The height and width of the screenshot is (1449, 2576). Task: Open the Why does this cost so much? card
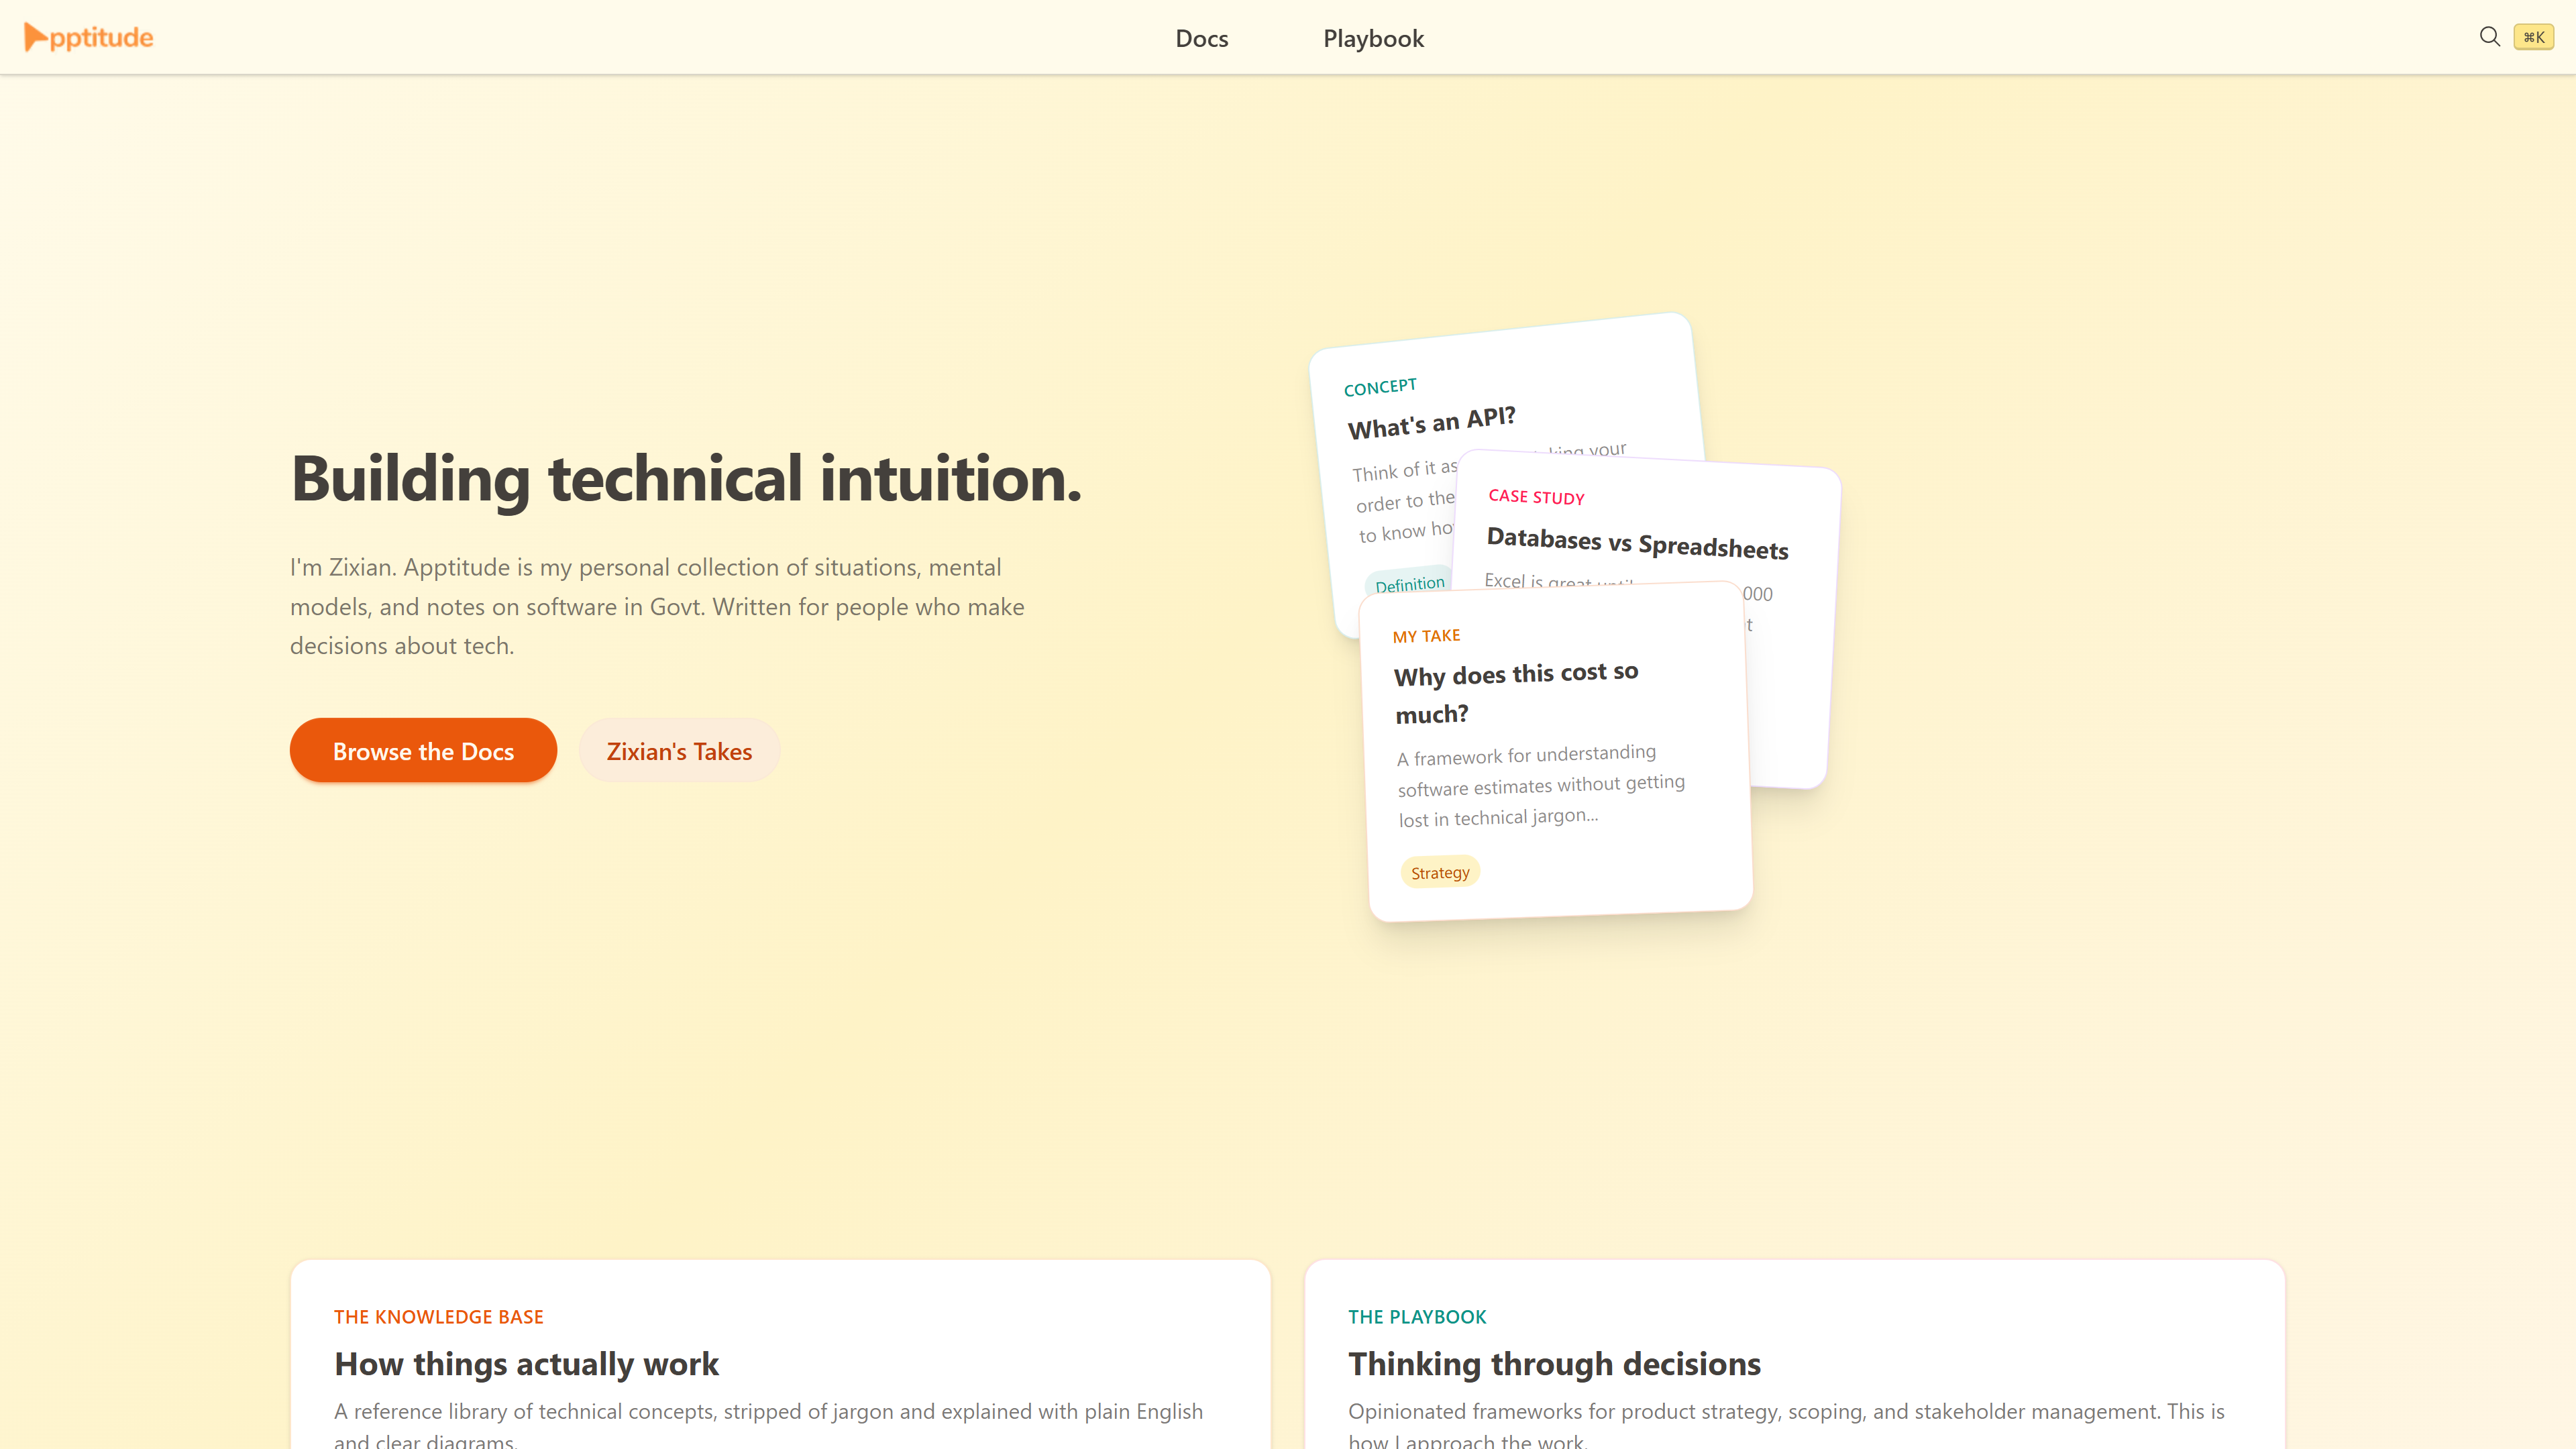tap(1556, 752)
